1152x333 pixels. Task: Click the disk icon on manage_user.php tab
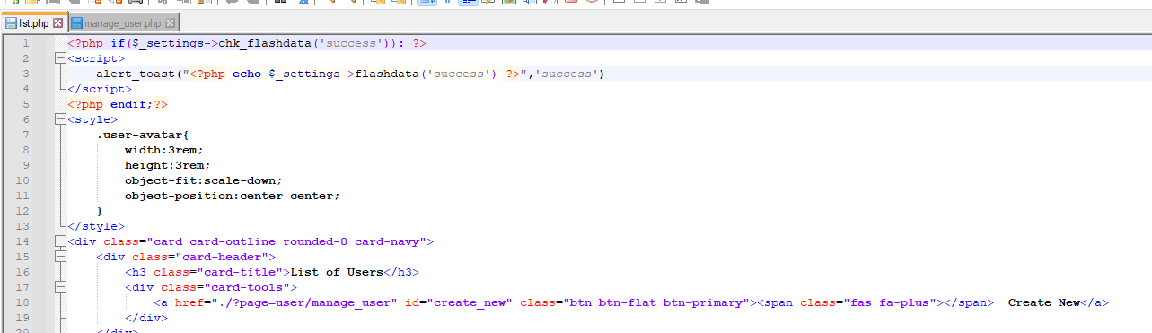coord(76,23)
